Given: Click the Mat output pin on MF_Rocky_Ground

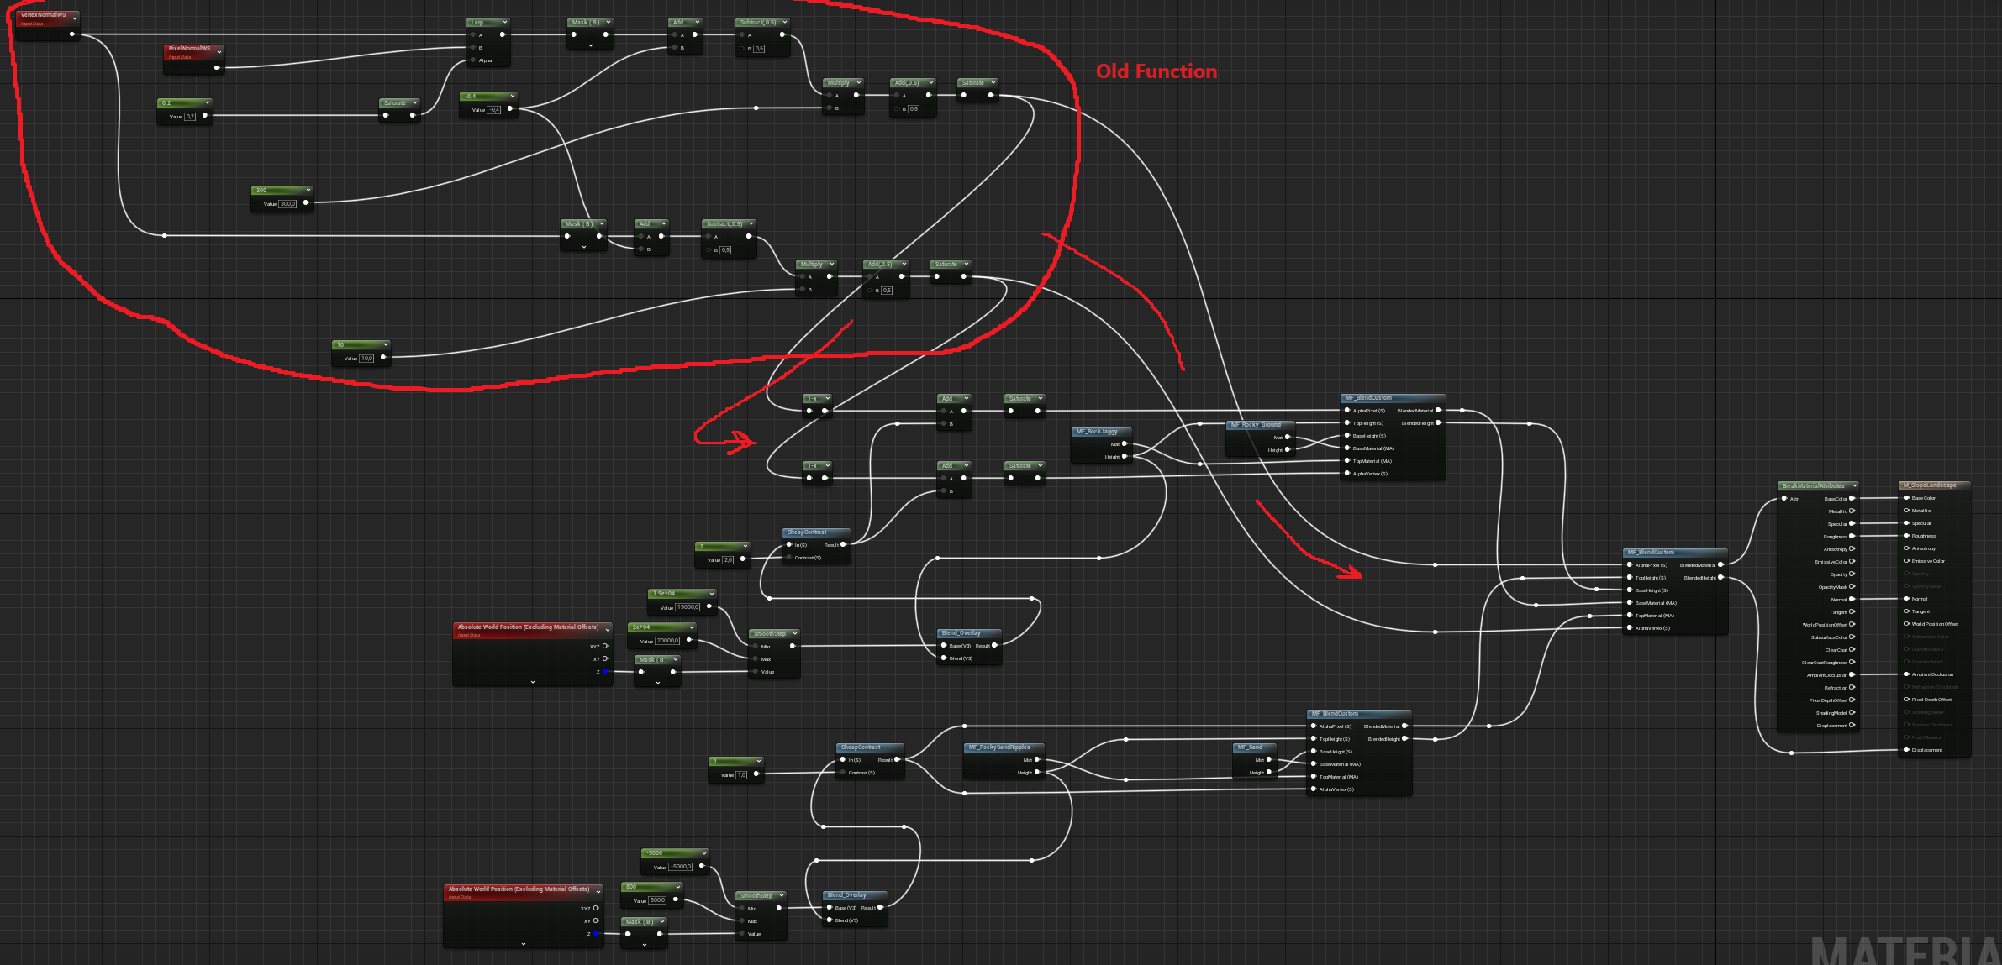Looking at the screenshot, I should (1288, 438).
